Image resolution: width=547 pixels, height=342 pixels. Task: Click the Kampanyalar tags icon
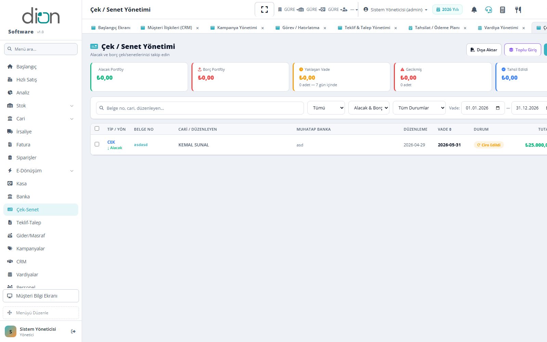(10, 249)
